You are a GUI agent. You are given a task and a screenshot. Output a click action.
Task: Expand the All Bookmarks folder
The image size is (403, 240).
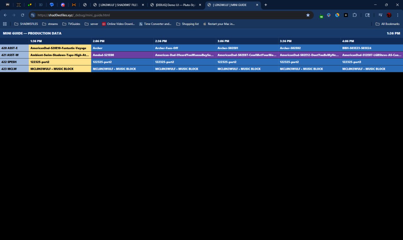click(387, 24)
